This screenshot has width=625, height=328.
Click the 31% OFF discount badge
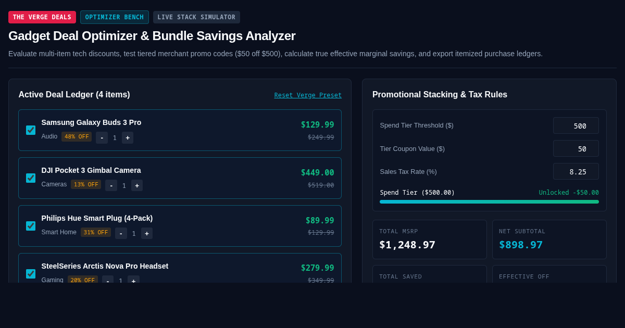tap(96, 233)
